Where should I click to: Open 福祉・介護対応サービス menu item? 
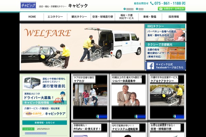click(126, 17)
